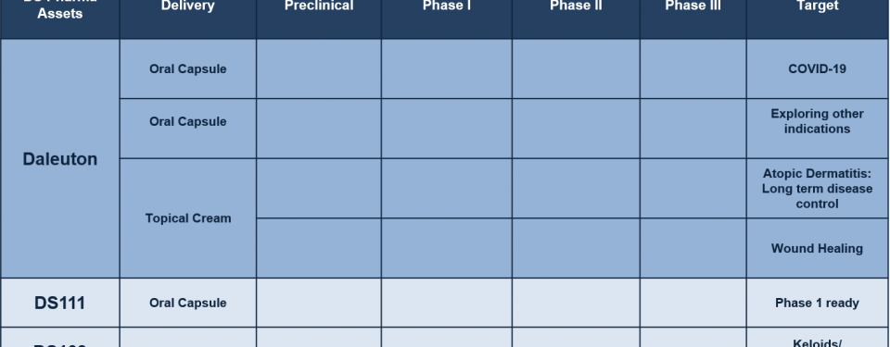This screenshot has width=890, height=347.
Task: Select the Phase III cell in Wound Healing row
Action: pos(693,248)
